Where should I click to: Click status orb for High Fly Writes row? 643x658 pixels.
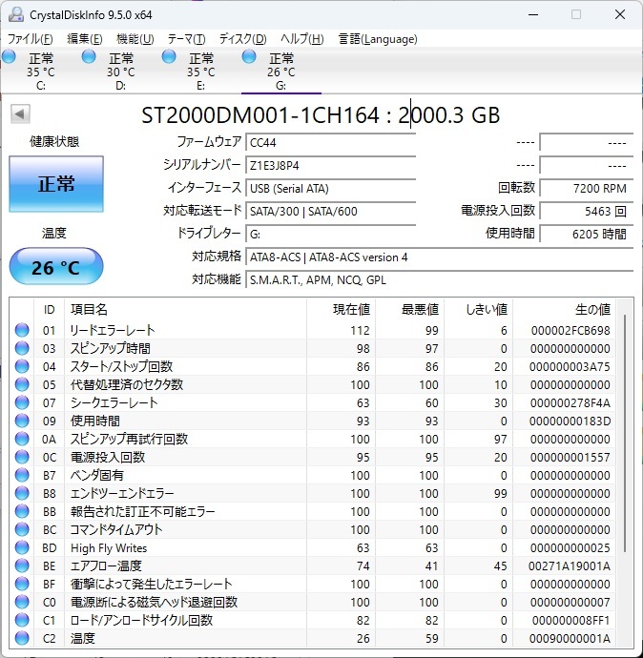22,548
